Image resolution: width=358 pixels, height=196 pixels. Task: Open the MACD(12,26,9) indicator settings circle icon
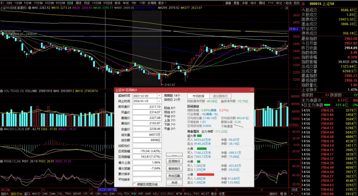click(x=2, y=129)
